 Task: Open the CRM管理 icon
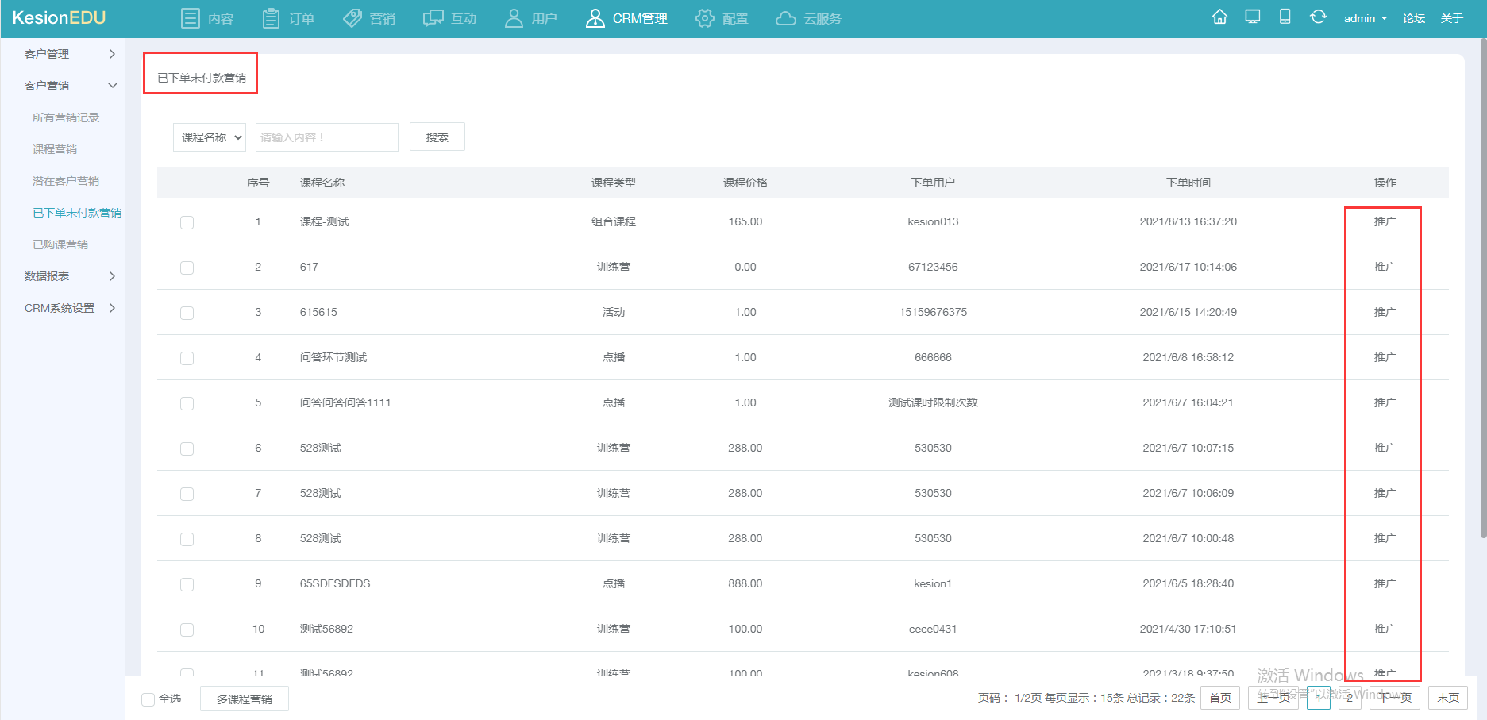[x=595, y=18]
